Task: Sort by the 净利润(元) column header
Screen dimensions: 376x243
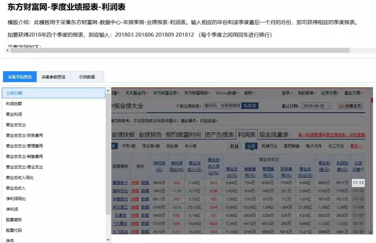Action: click(x=159, y=167)
